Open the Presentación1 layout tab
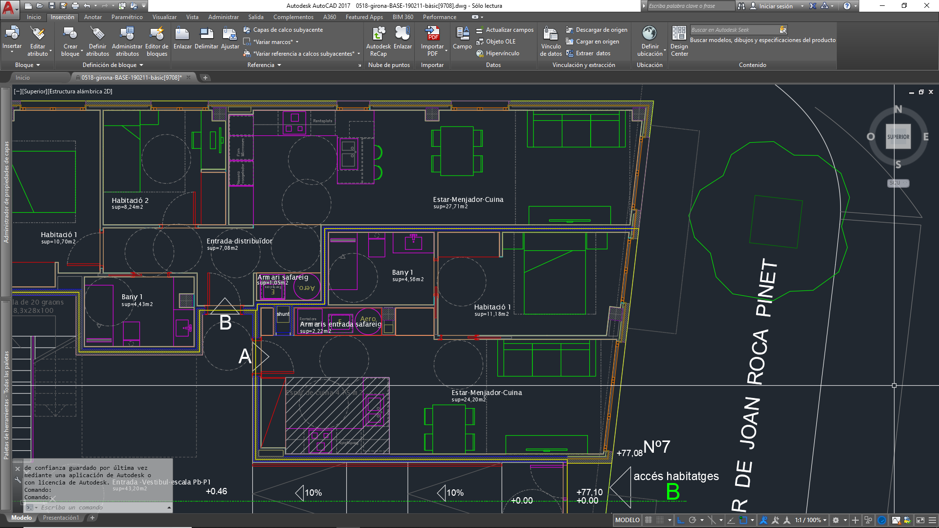This screenshot has width=939, height=528. pos(61,518)
